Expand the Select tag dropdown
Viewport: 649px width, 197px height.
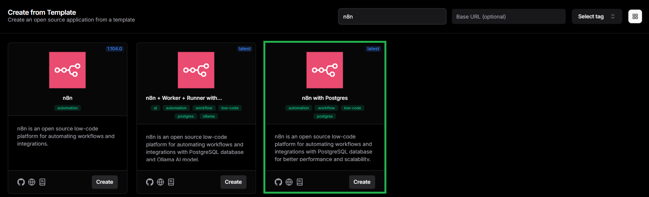point(597,17)
